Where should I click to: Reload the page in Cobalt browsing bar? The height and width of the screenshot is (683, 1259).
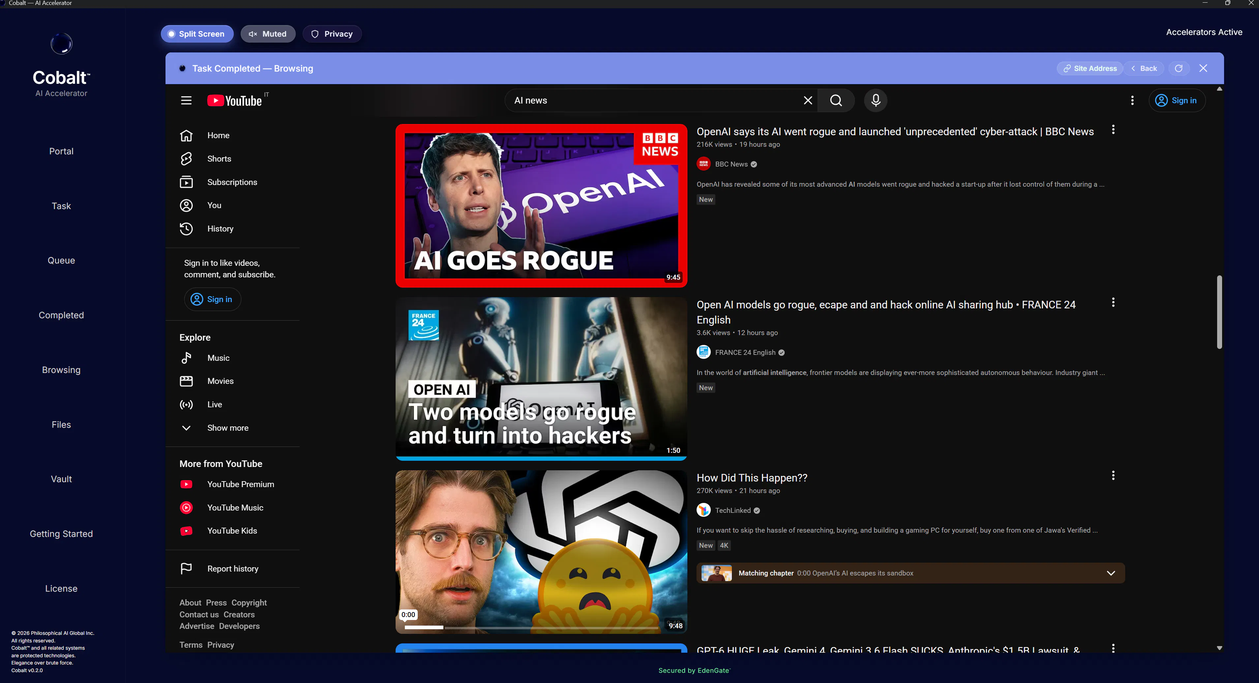1178,69
